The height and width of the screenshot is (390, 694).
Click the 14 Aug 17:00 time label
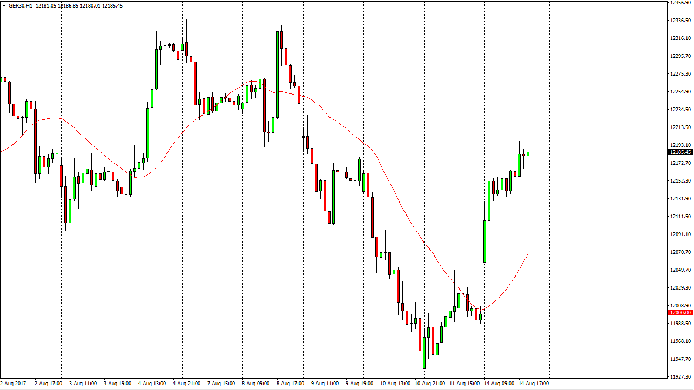[533, 384]
